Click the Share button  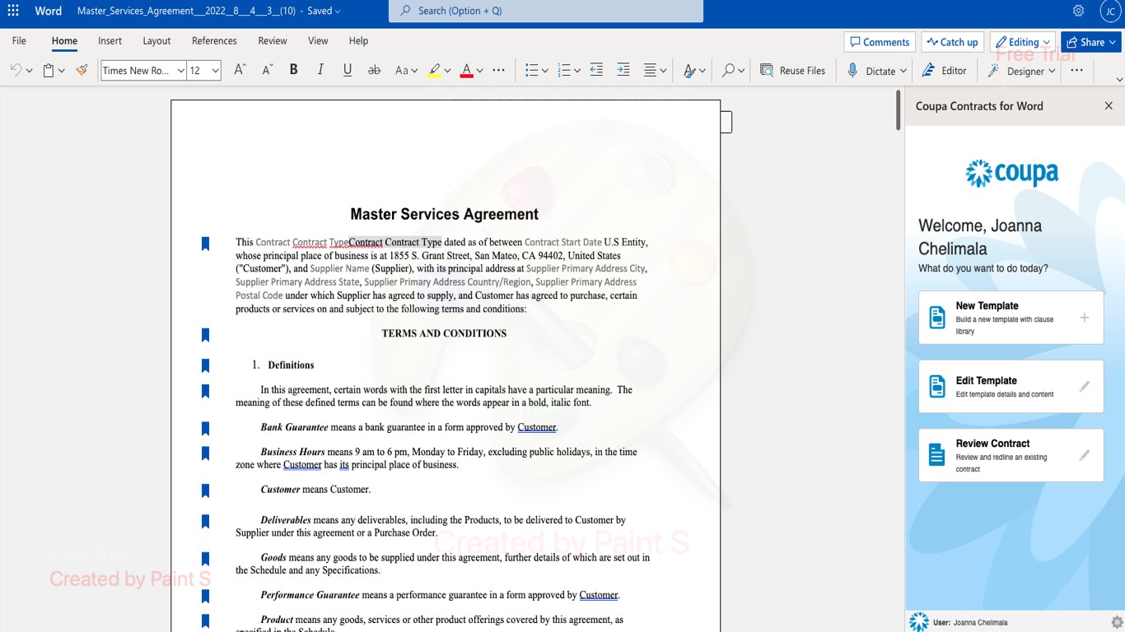pyautogui.click(x=1091, y=42)
